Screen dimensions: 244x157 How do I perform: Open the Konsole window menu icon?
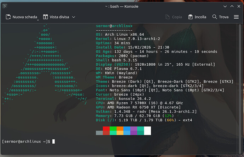tap(5, 6)
